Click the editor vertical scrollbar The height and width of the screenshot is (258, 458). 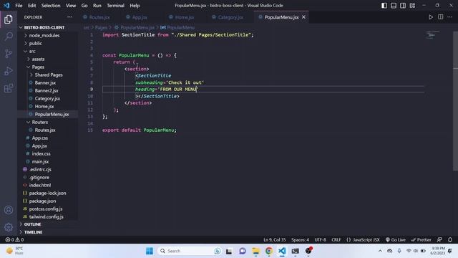pyautogui.click(x=455, y=101)
